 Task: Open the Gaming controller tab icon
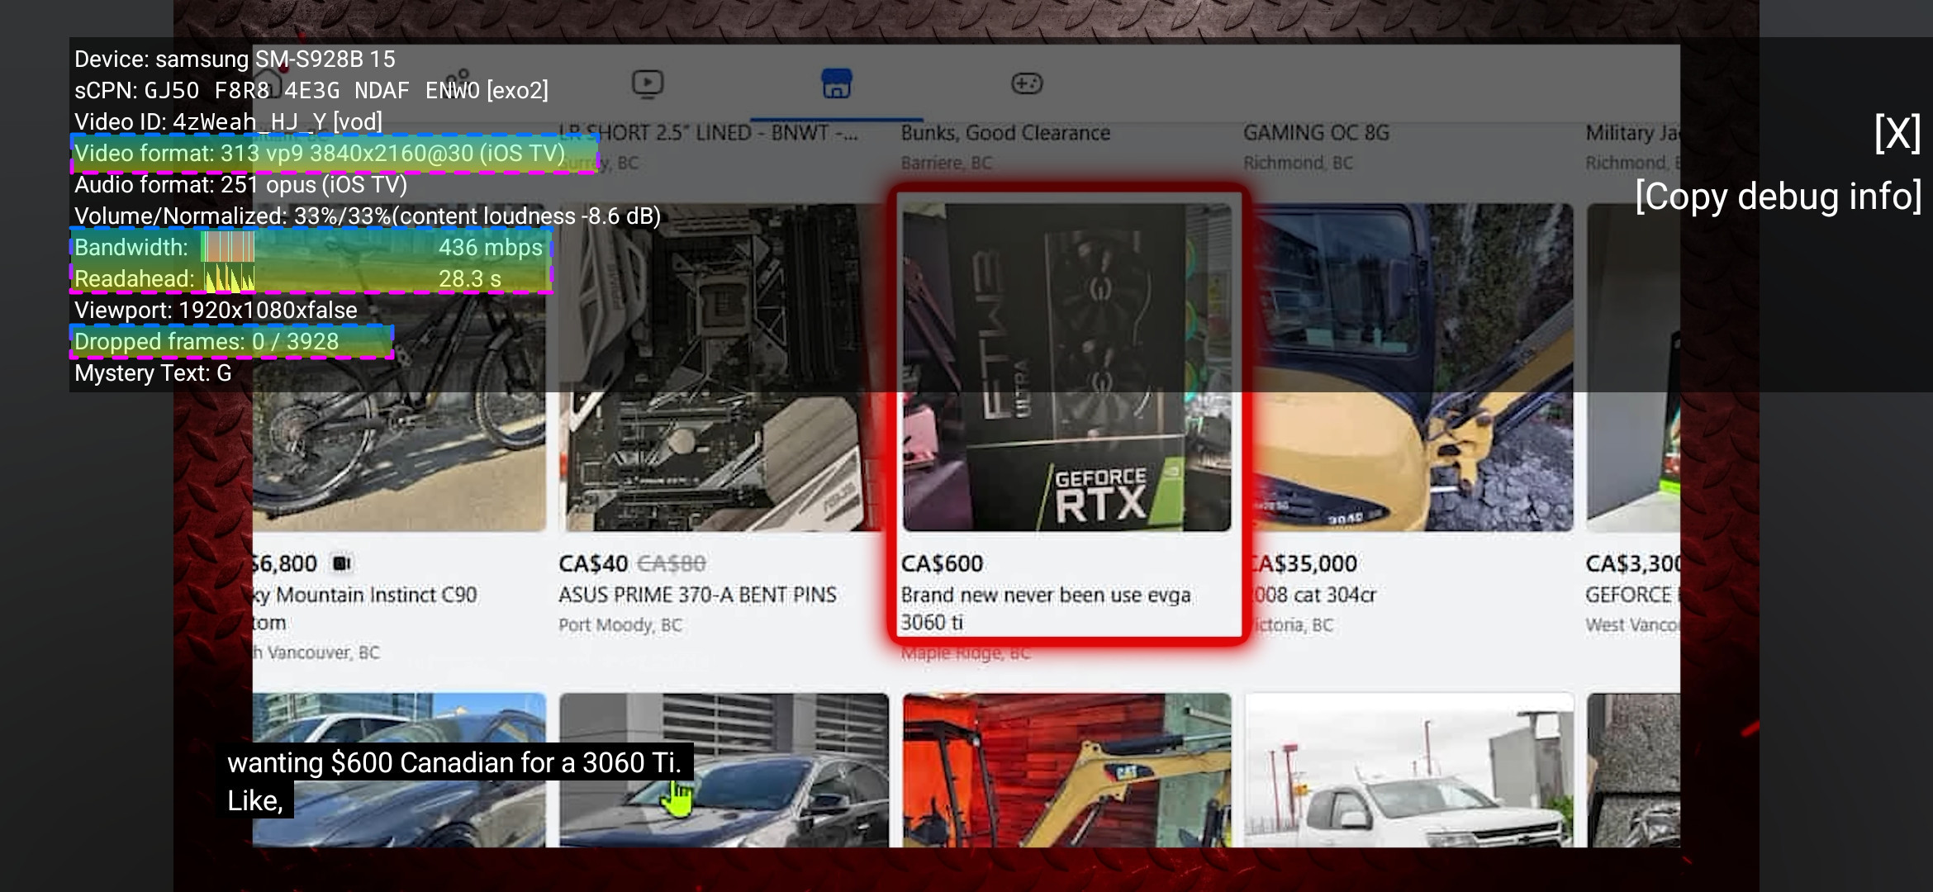(1027, 83)
